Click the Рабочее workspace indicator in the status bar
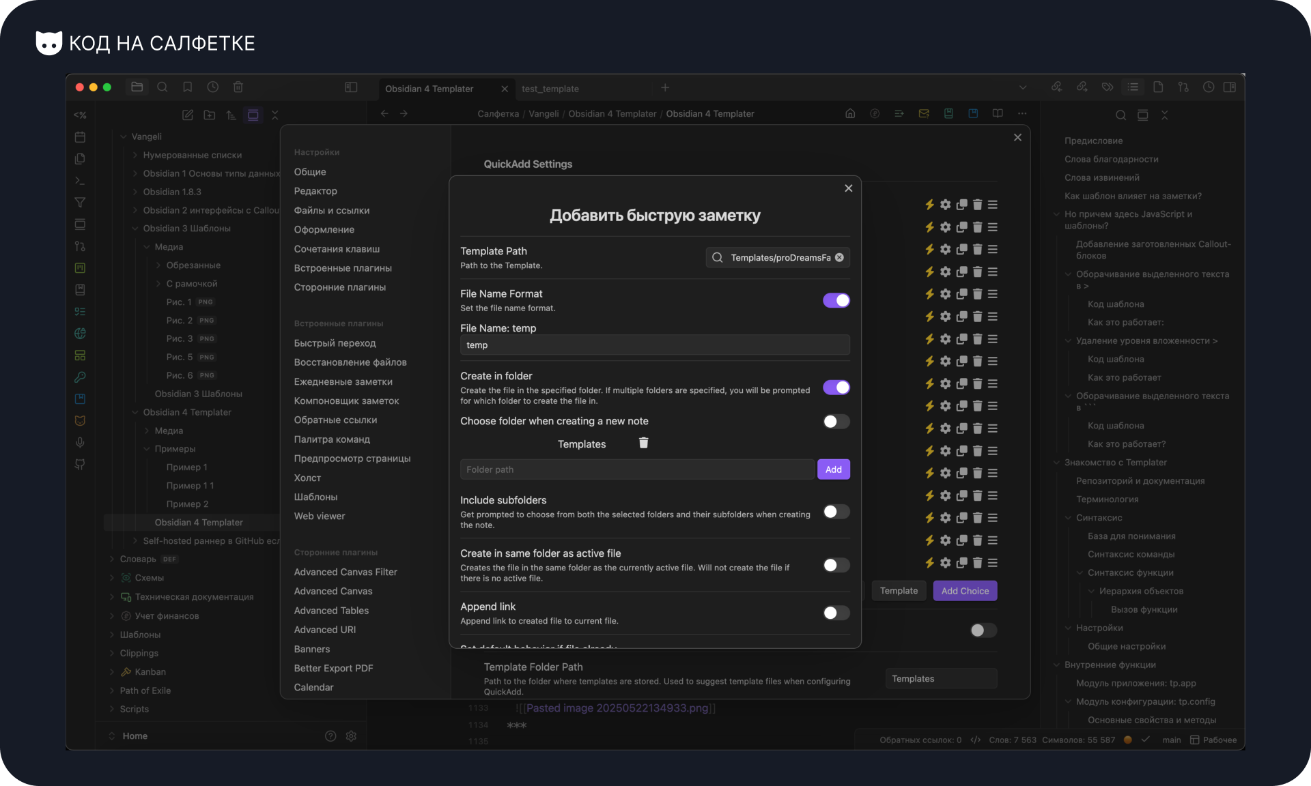This screenshot has width=1311, height=786. (x=1213, y=740)
